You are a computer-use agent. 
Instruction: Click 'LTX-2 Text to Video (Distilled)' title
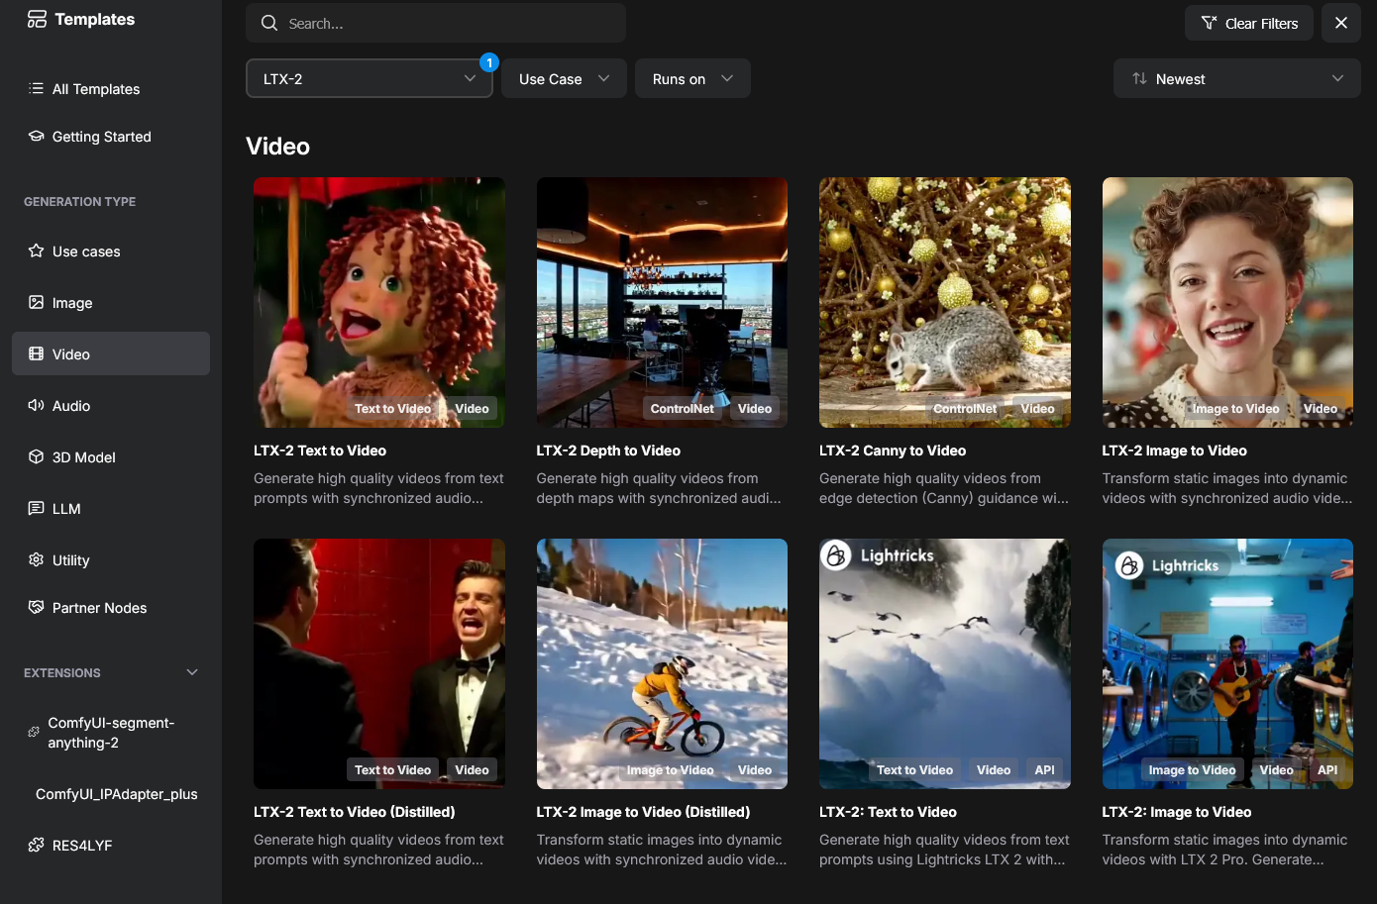(355, 812)
